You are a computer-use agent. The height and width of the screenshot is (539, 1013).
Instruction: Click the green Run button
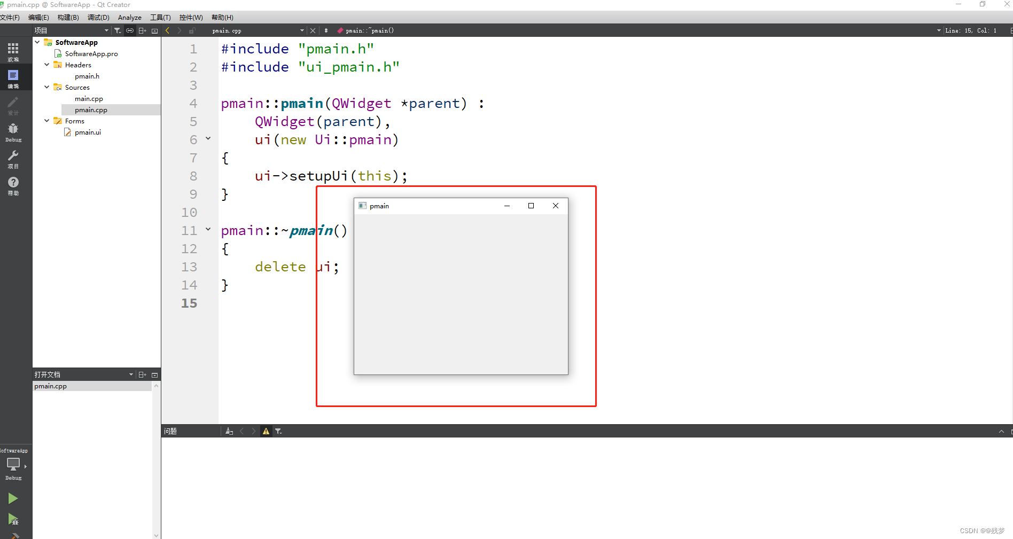[x=13, y=498]
